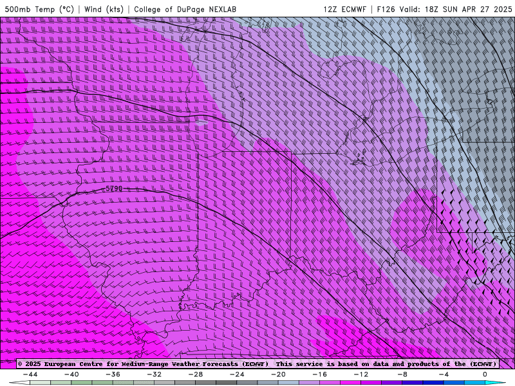Screen dimensions: 515x386
Task: Click 'Valid: 18Z SUN APR 27 2025' timestamp
Action: (456, 9)
